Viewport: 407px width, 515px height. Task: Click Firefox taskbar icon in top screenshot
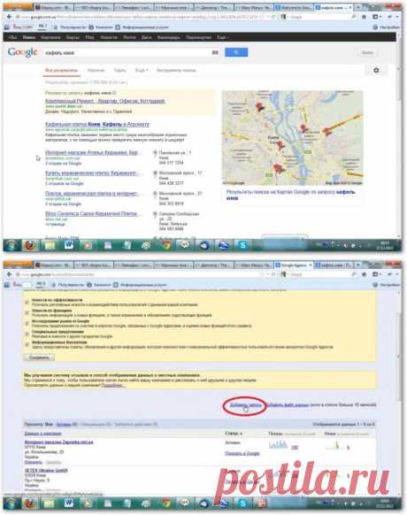[x=30, y=245]
